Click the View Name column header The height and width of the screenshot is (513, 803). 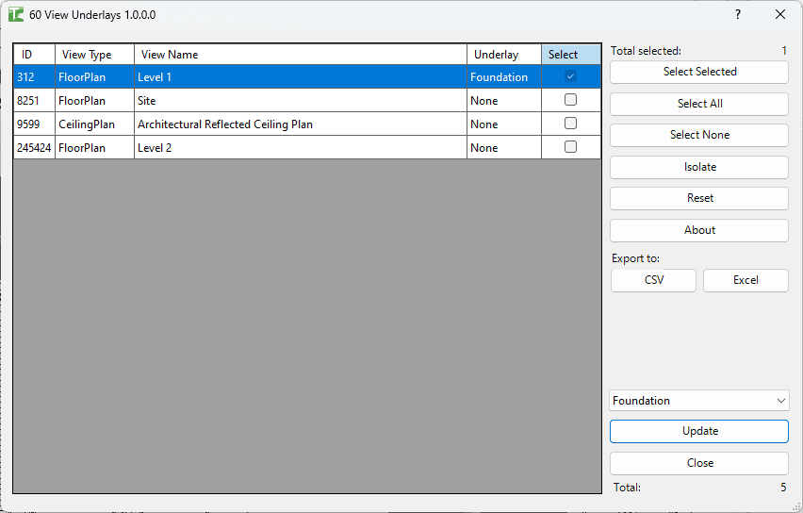301,55
